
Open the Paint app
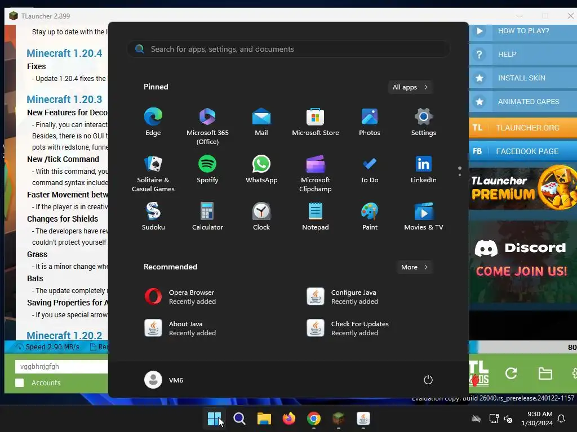[370, 217]
